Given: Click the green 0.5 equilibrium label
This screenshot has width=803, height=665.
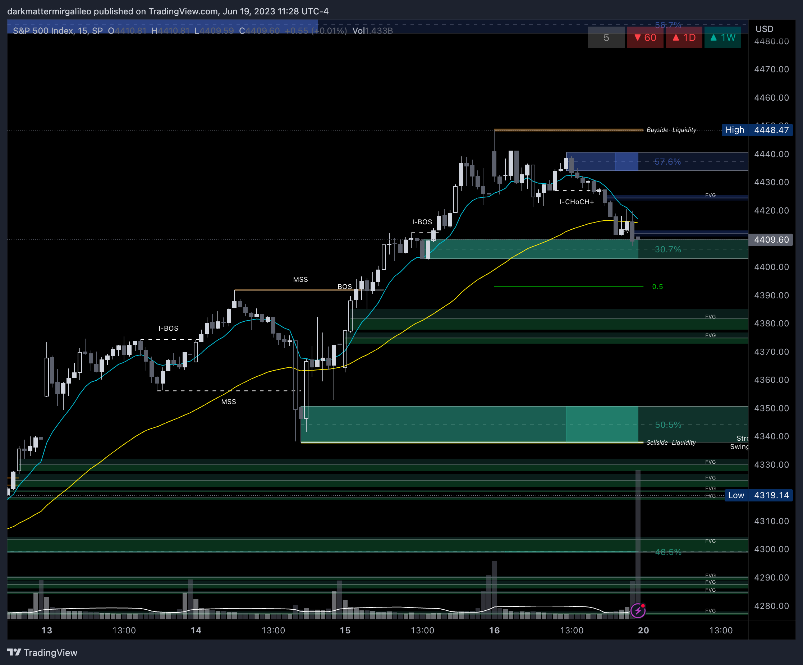Looking at the screenshot, I should coord(657,287).
